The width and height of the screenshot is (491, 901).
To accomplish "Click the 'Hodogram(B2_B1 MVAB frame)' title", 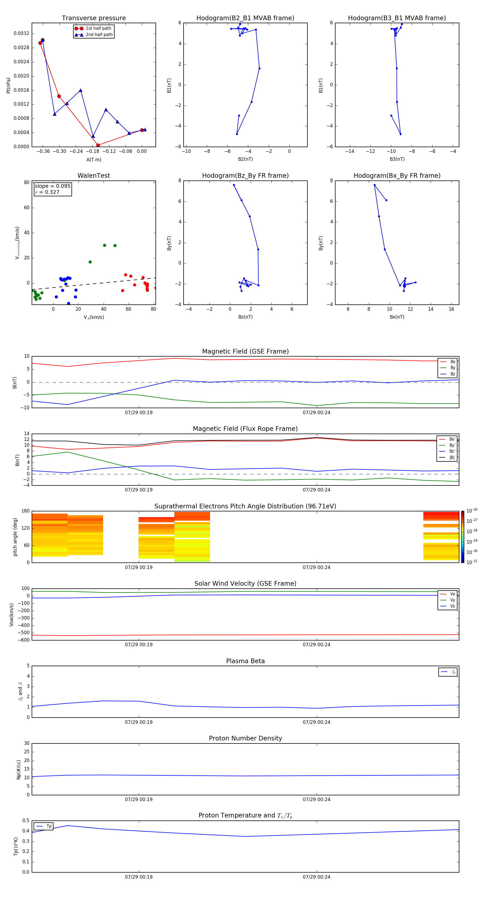I will point(245,18).
